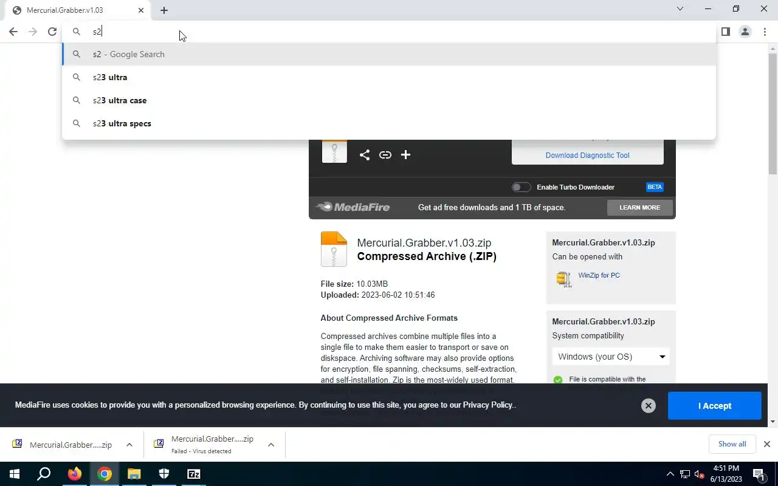Expand options for the failed download

pos(271,445)
